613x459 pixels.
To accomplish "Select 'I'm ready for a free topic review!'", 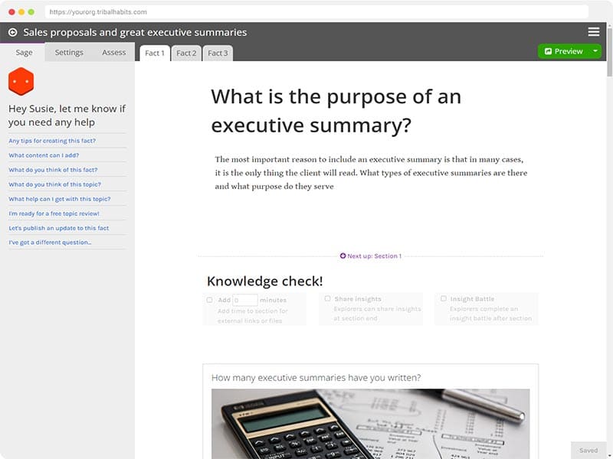I will pos(54,213).
